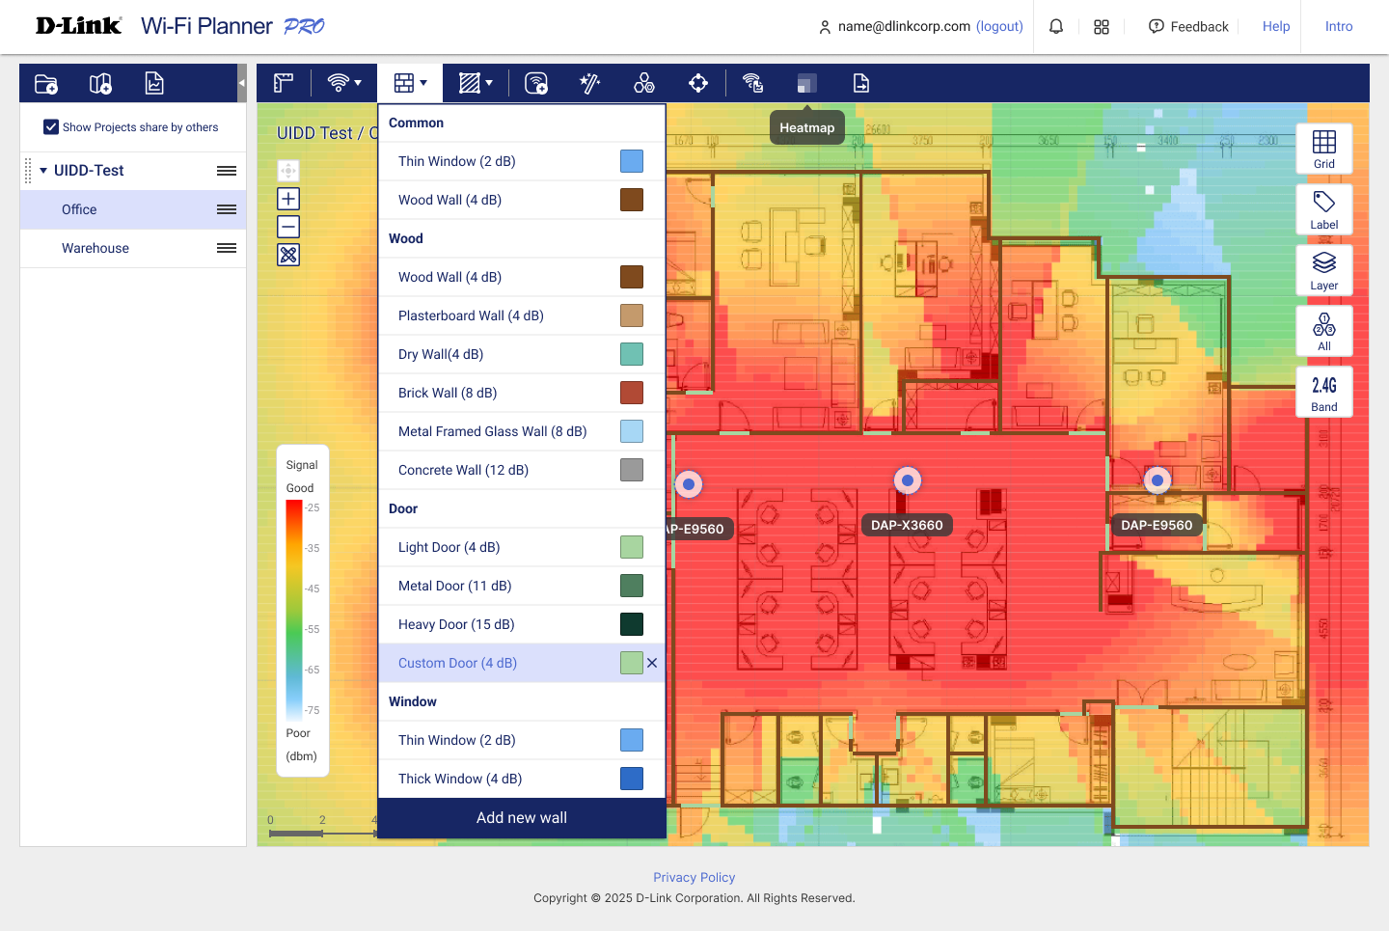Image resolution: width=1389 pixels, height=931 pixels.
Task: Select the DAP-X3660 access point marker
Action: coord(908,479)
